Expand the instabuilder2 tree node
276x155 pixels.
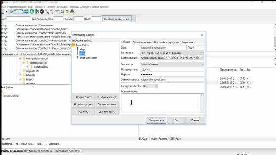[x=28, y=67]
